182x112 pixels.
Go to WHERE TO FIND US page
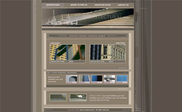(79, 5)
